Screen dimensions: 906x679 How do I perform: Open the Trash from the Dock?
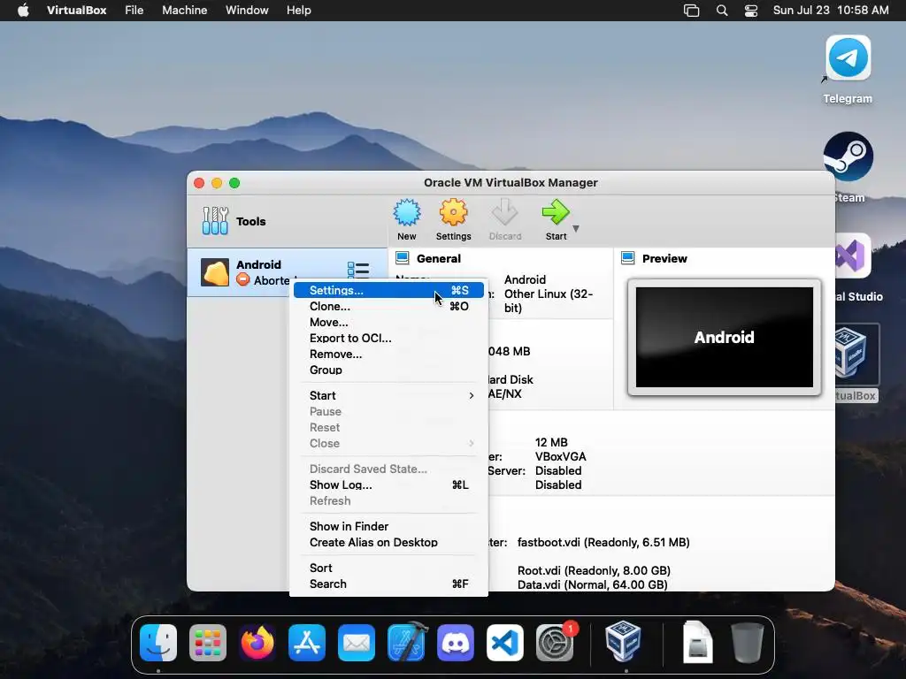coord(747,642)
